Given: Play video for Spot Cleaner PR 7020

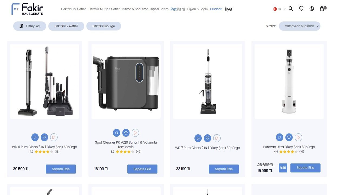Looking at the screenshot, I should (135, 133).
